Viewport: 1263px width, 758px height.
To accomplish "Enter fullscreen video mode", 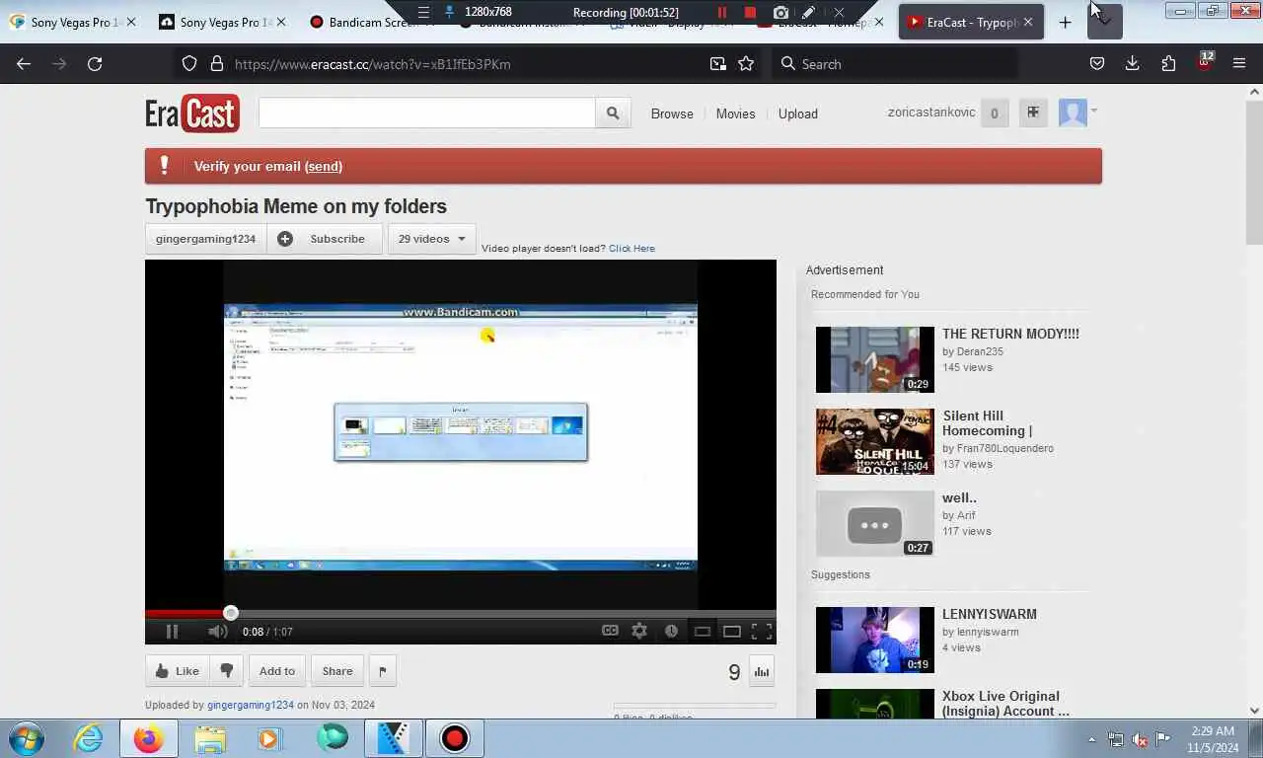I will 762,632.
